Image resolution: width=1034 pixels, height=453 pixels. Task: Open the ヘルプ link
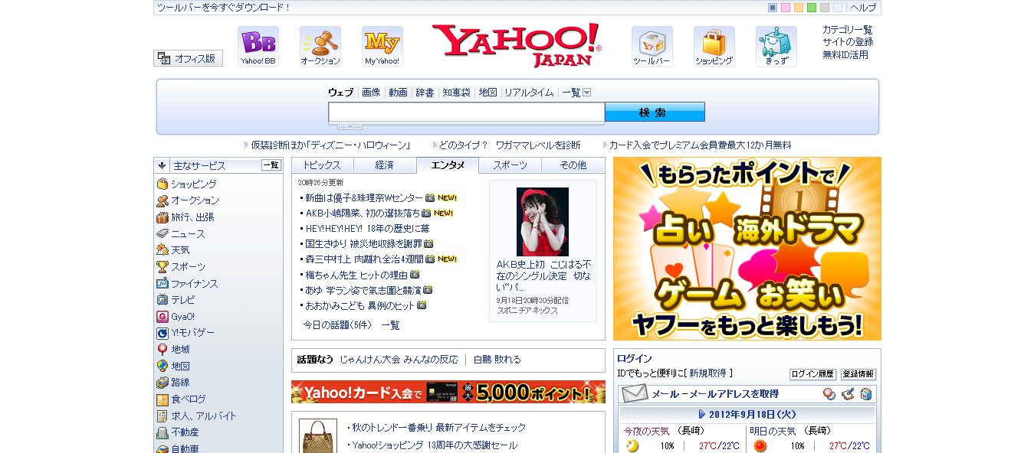tap(863, 8)
